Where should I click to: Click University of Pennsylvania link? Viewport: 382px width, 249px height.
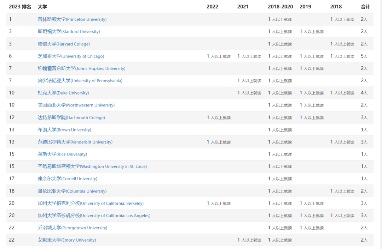(80, 81)
